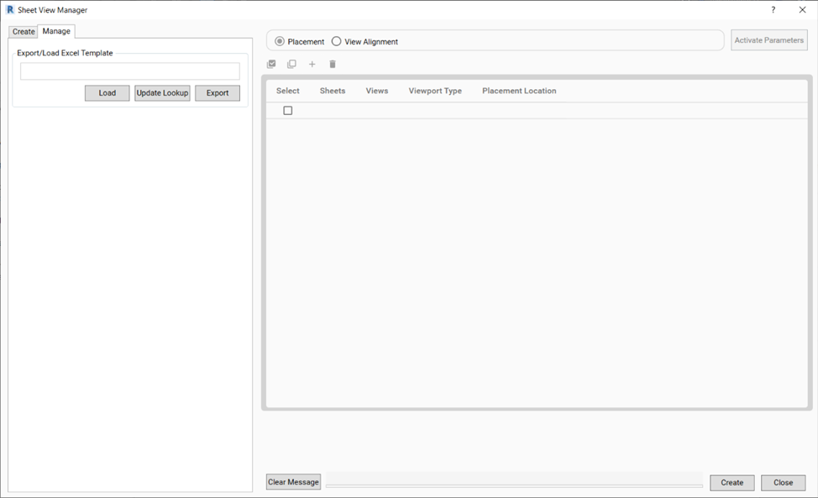
Task: Click the Placement Location column header
Action: pos(519,91)
